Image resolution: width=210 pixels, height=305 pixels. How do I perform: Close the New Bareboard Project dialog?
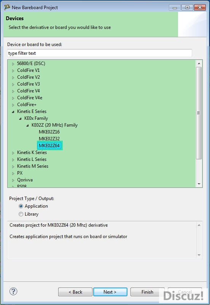pos(200,8)
